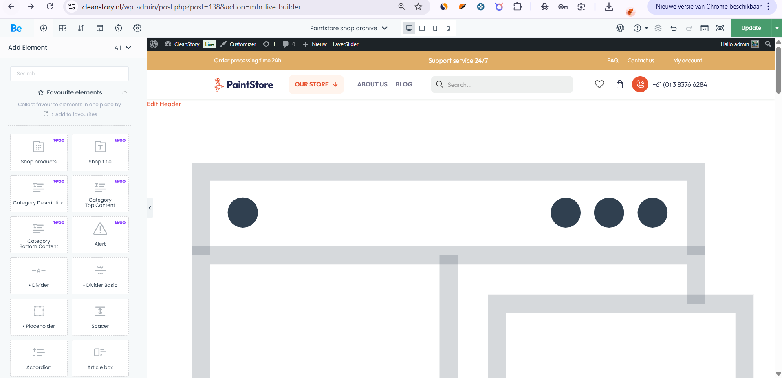This screenshot has width=782, height=378.
Task: Open the wishlist heart icon
Action: coord(599,84)
